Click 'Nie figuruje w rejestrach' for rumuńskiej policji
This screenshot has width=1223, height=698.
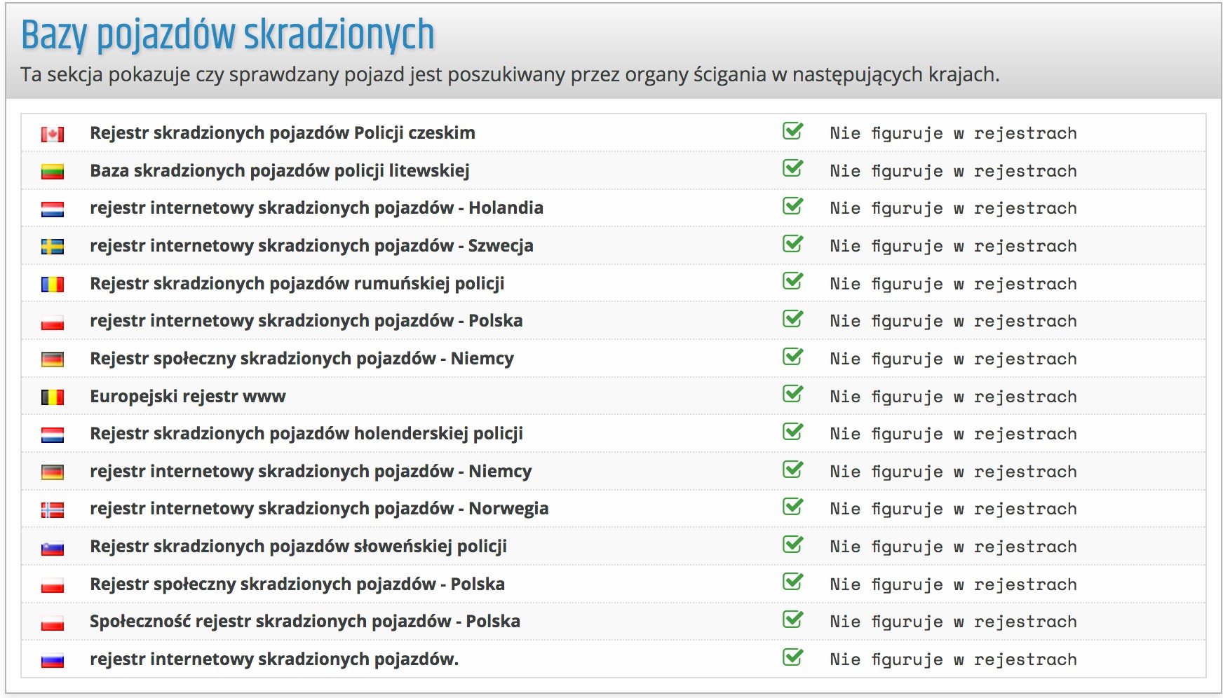953,284
